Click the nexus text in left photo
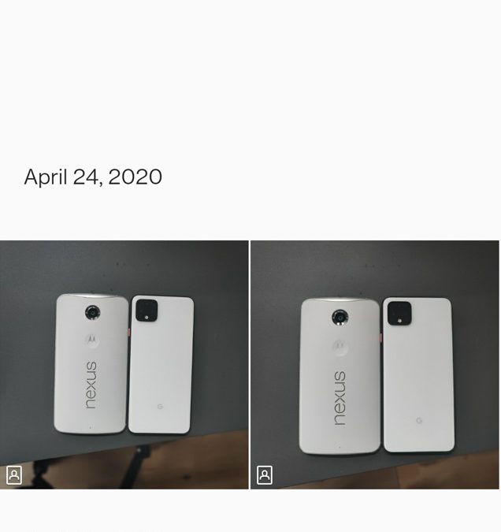Viewport: 501px width, 532px height. [x=91, y=385]
